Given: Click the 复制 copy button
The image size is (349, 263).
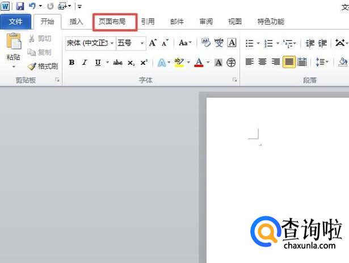Looking at the screenshot, I should point(39,52).
